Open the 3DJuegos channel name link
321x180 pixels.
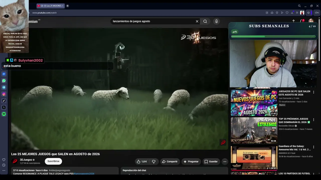click(x=26, y=160)
